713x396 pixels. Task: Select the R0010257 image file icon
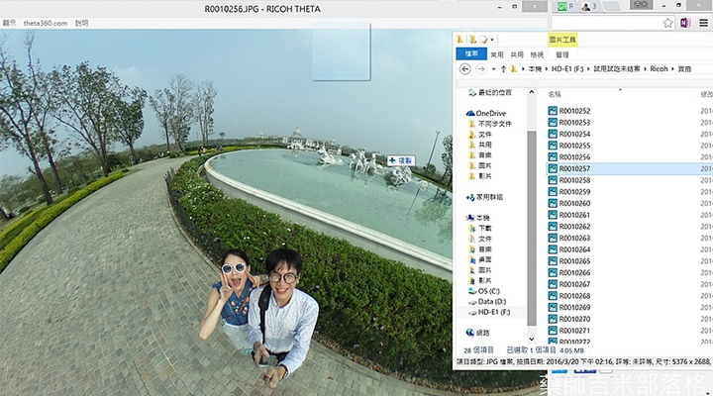pos(553,168)
